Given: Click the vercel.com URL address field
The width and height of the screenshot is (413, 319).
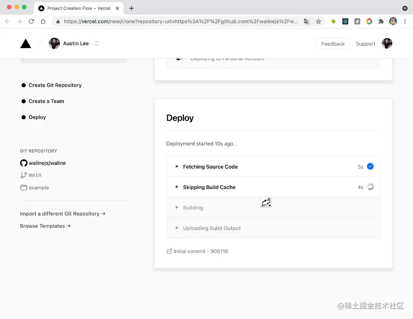Looking at the screenshot, I should (181, 21).
